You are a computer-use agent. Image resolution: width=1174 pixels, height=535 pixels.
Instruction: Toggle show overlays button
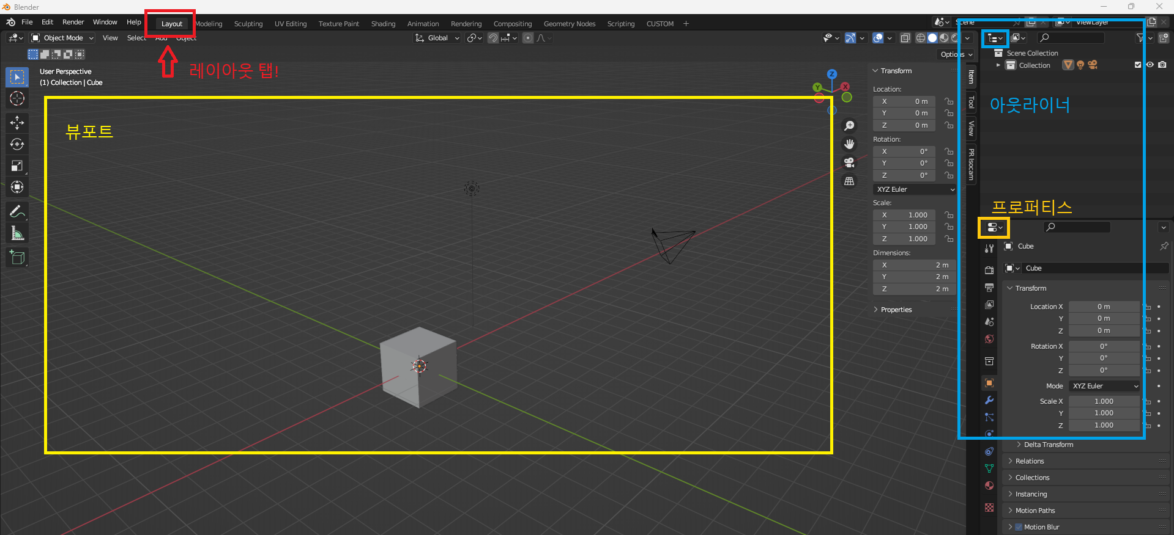878,38
